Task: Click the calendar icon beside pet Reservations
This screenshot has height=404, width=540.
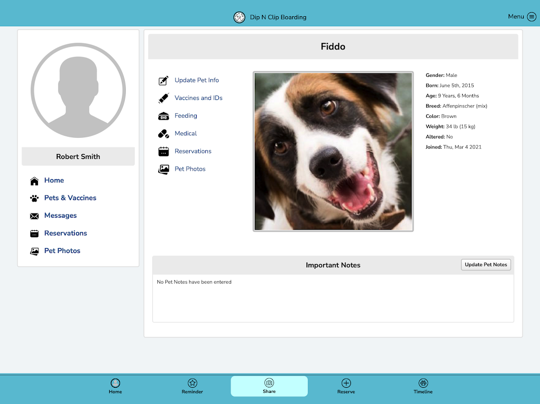Action: pyautogui.click(x=164, y=151)
